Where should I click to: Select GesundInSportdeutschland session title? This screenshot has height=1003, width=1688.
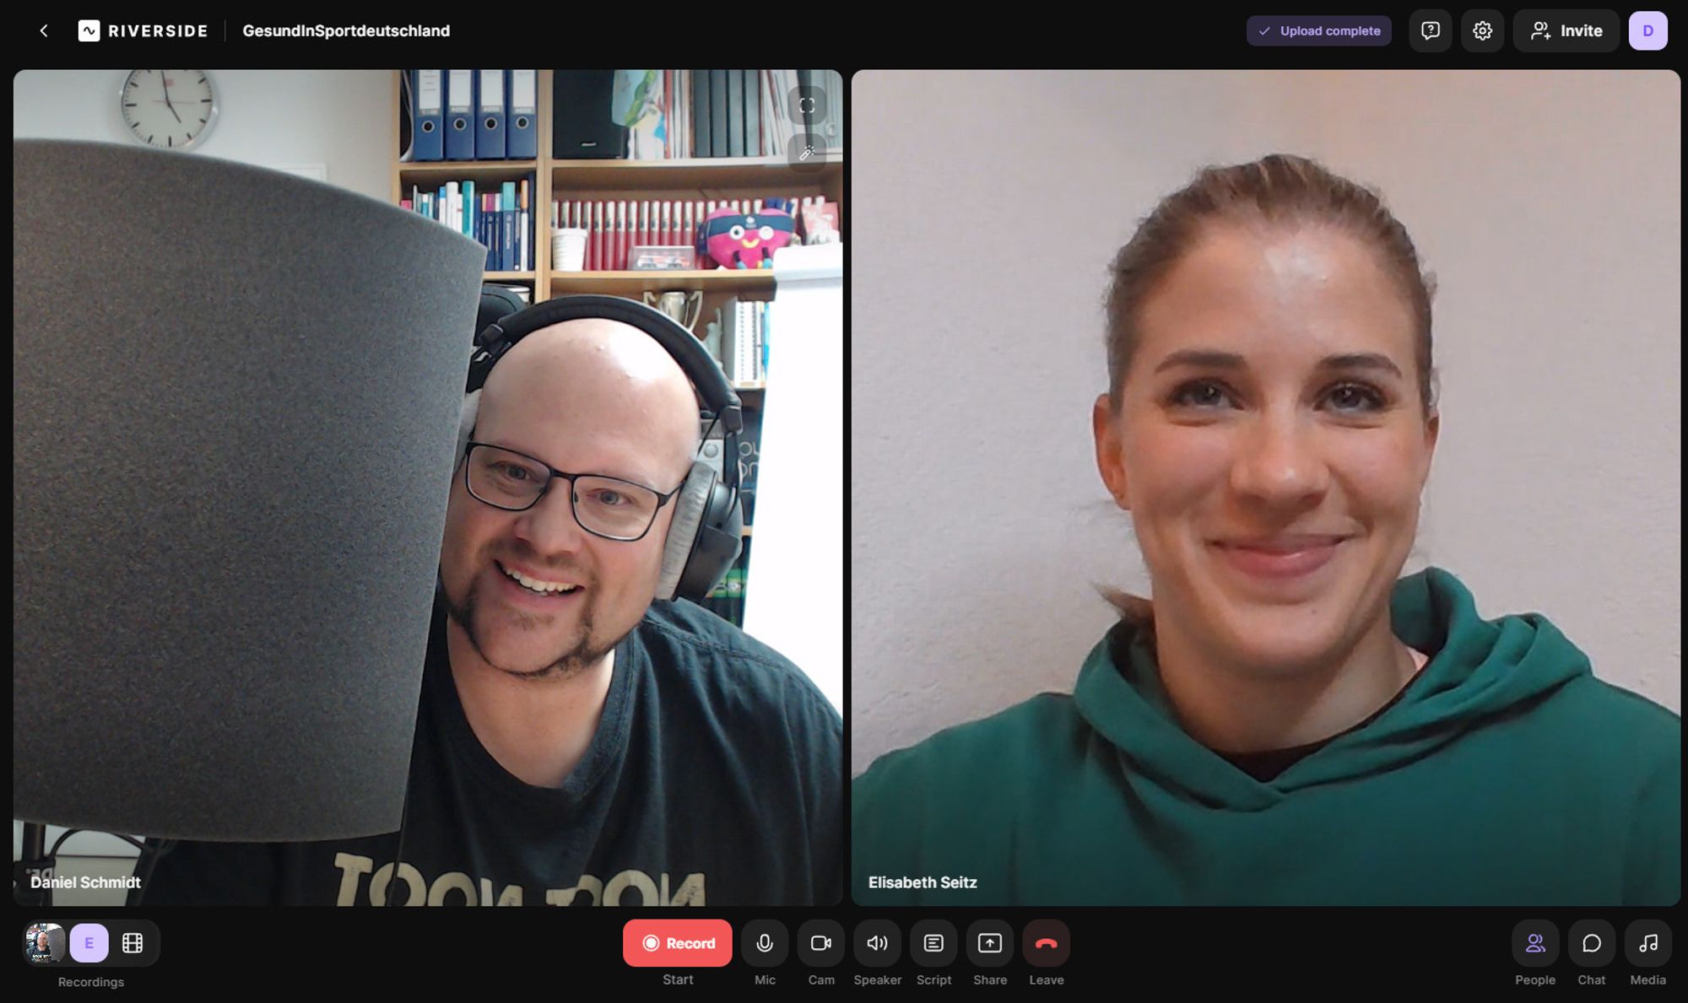pos(345,30)
